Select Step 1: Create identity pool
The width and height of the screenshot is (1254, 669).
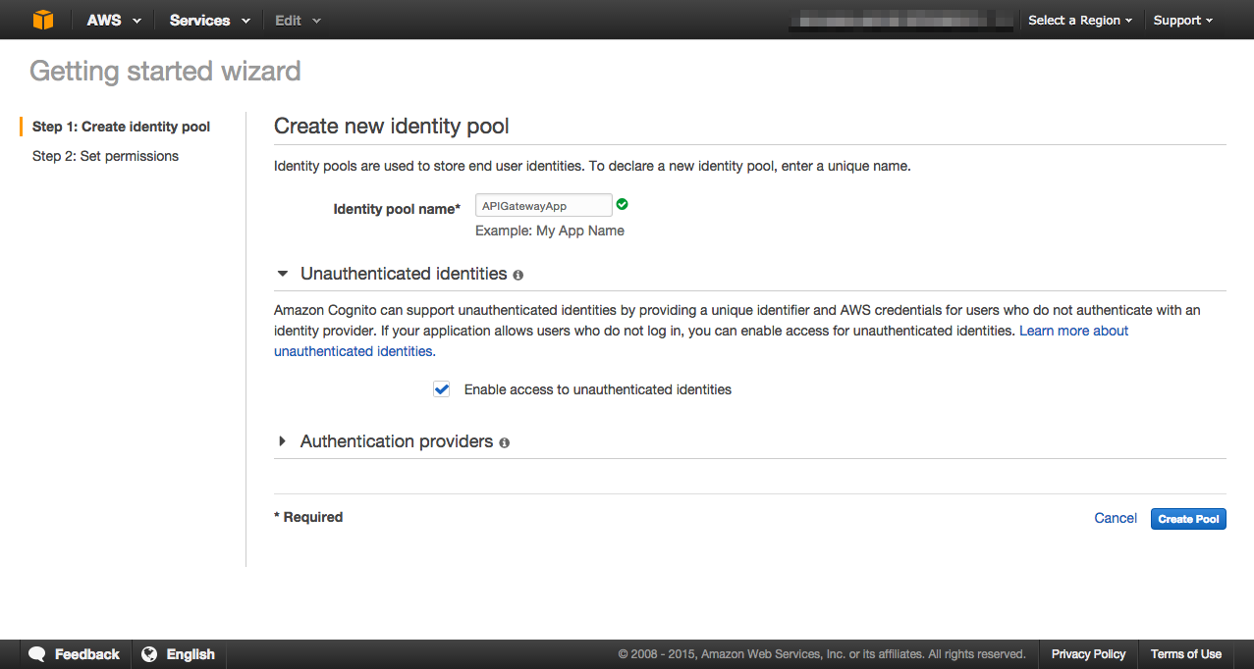[121, 127]
